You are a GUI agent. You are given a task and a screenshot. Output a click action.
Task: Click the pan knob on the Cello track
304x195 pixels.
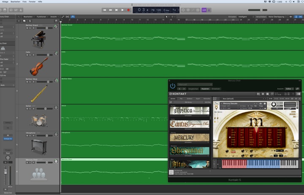click(x=56, y=54)
